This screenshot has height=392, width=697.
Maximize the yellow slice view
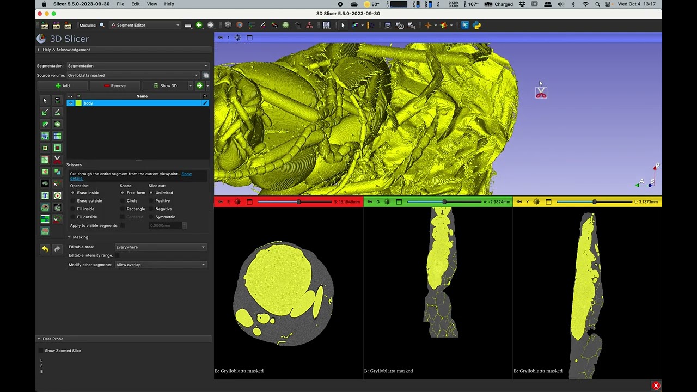548,202
